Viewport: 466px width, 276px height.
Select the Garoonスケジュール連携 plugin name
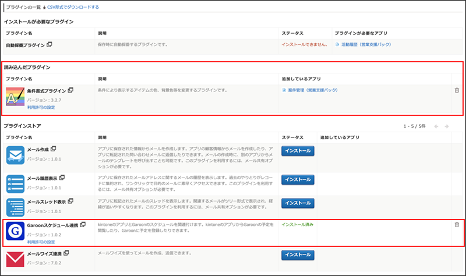(52, 225)
